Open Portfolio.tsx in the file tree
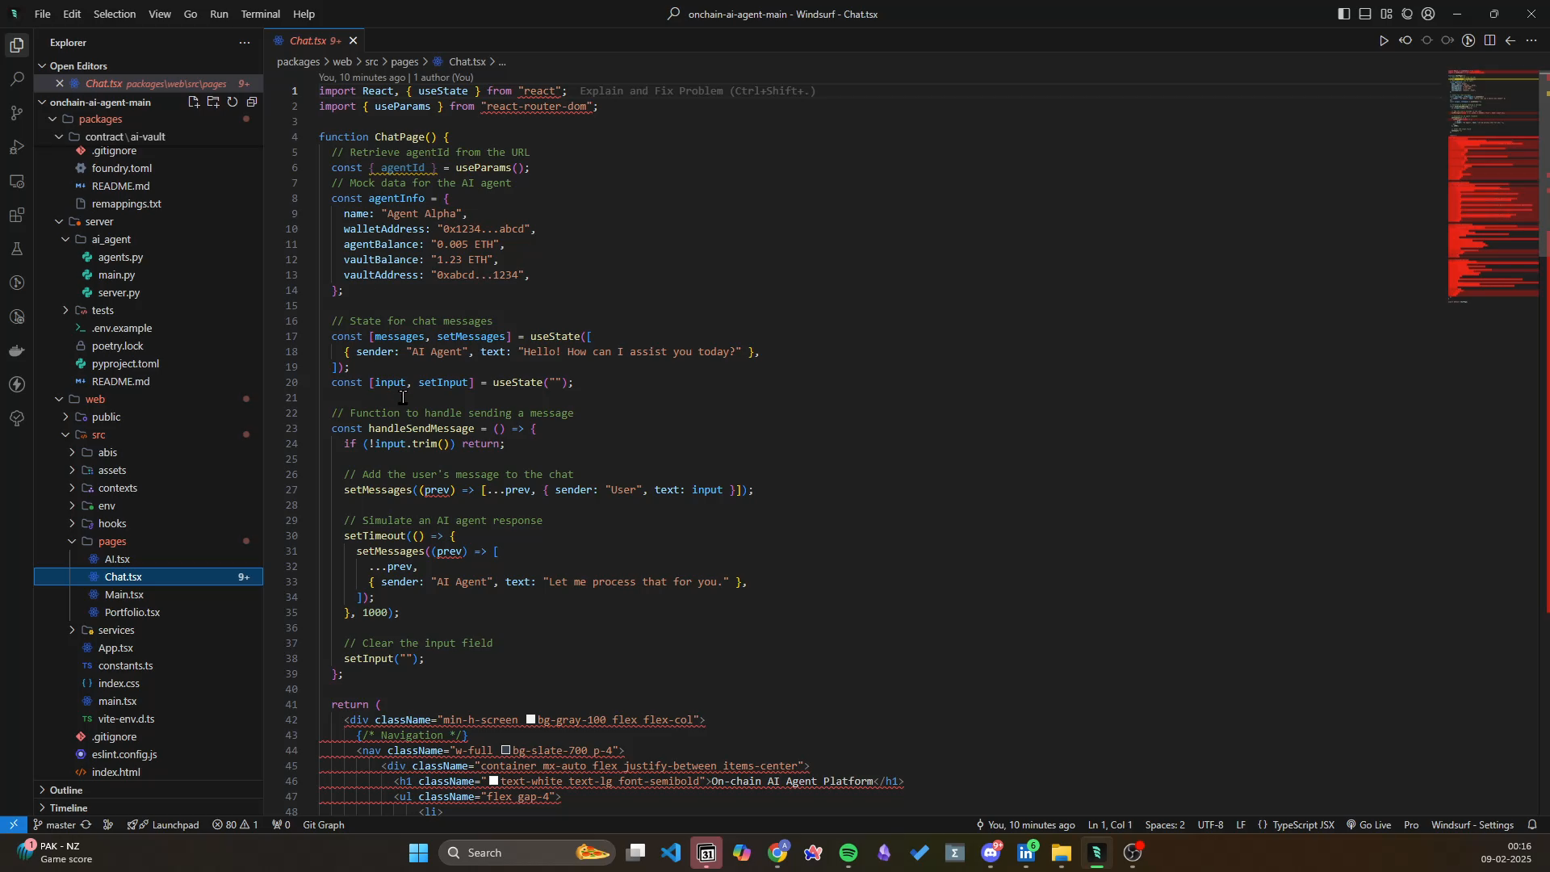The width and height of the screenshot is (1550, 872). click(132, 613)
